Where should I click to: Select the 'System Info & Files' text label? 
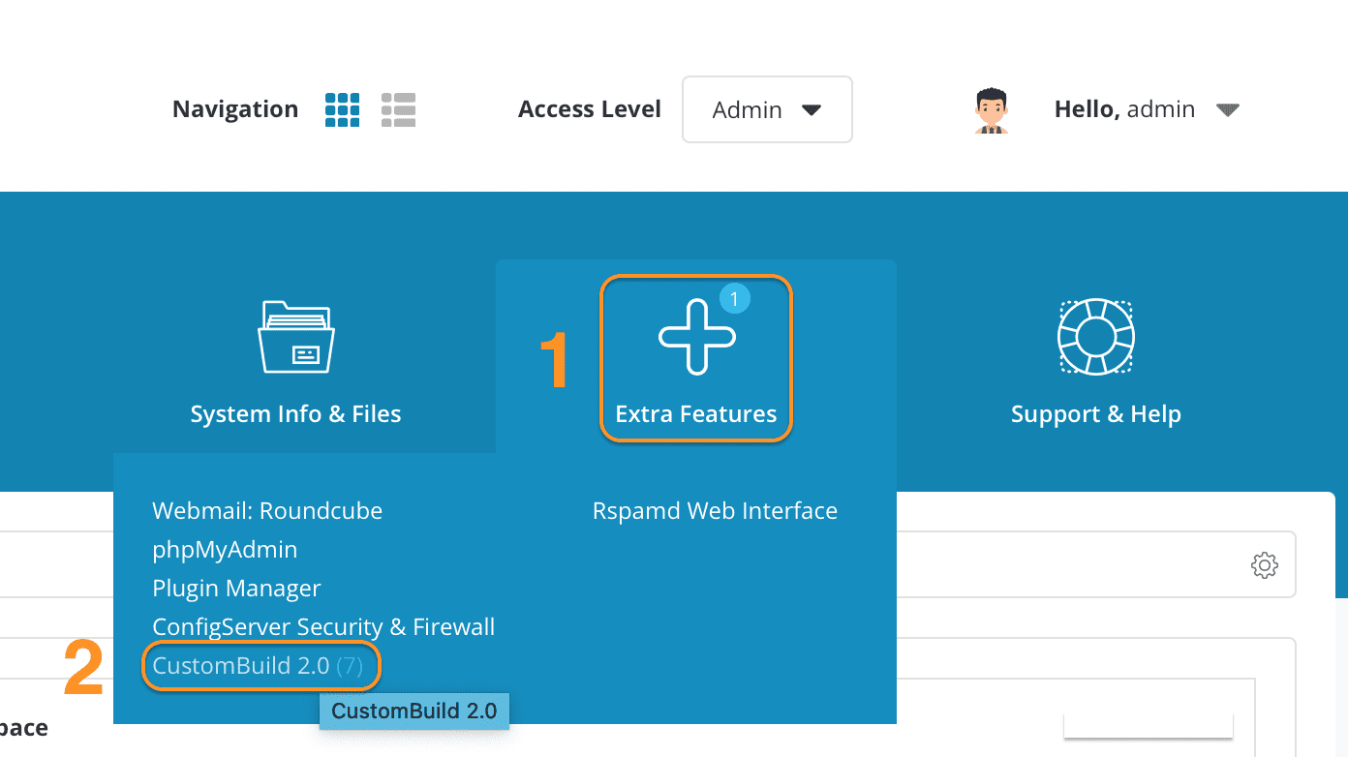295,414
